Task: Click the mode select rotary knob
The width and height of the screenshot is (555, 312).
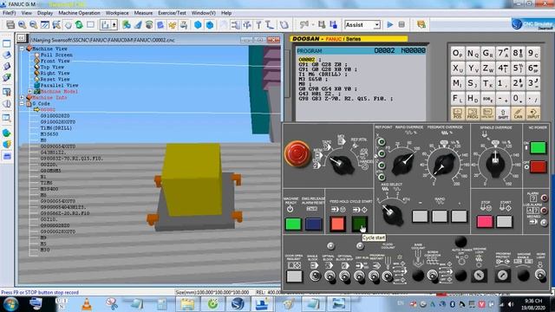Action: pos(341,165)
